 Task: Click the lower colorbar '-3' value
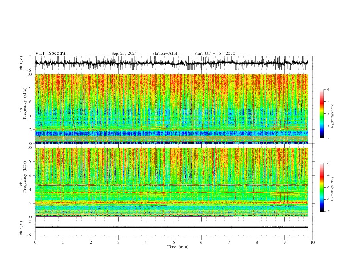pos(328,163)
